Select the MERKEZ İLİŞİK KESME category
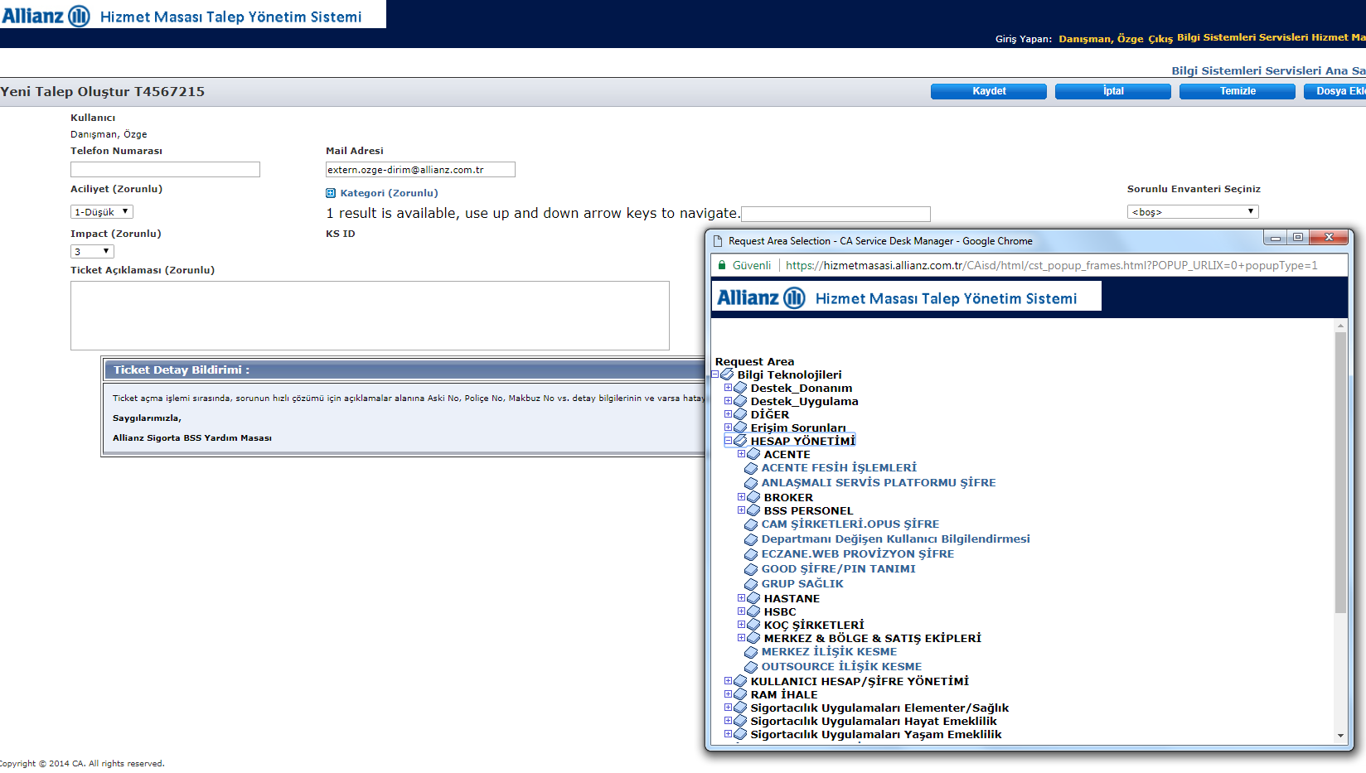This screenshot has width=1366, height=773. [x=829, y=651]
